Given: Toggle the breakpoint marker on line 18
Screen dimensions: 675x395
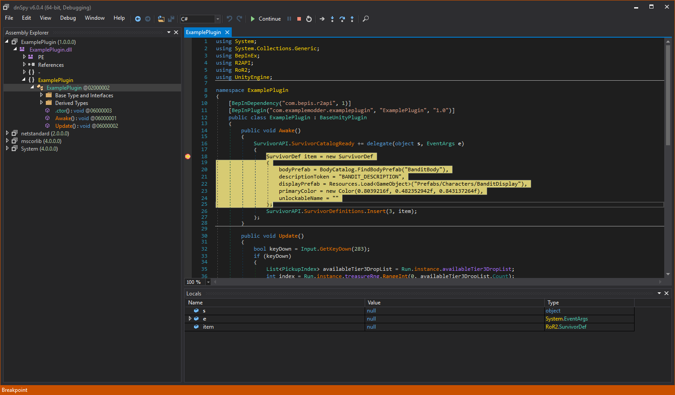Looking at the screenshot, I should 188,156.
